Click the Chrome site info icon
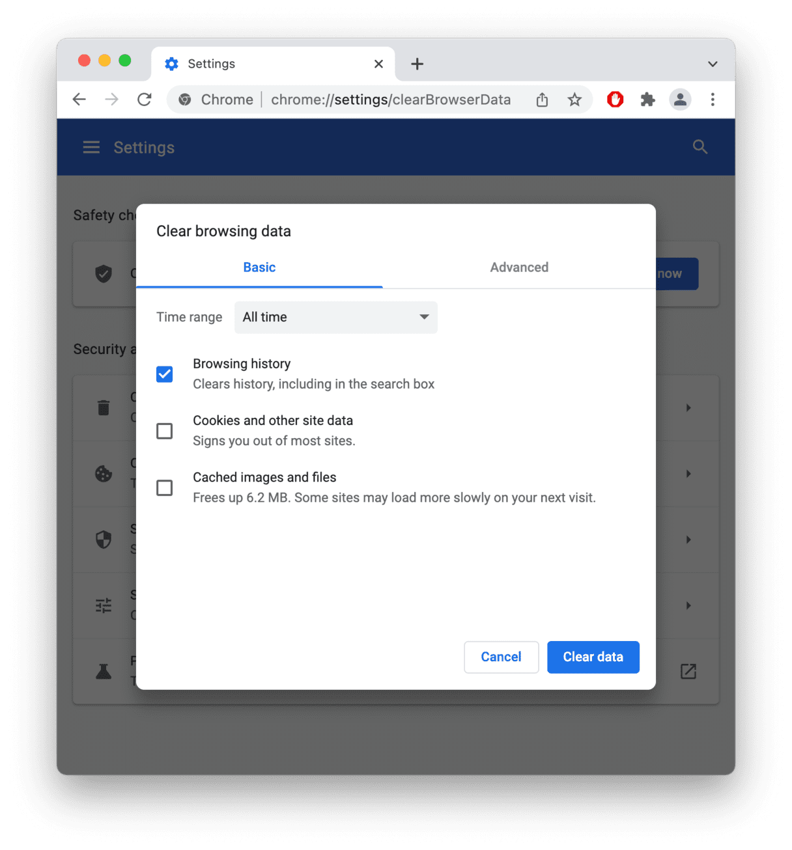Screen dimensions: 792x850 [185, 100]
